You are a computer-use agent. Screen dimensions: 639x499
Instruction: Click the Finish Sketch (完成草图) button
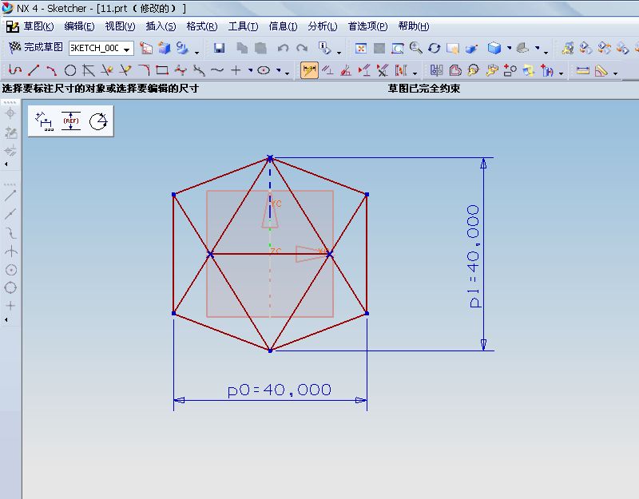36,47
